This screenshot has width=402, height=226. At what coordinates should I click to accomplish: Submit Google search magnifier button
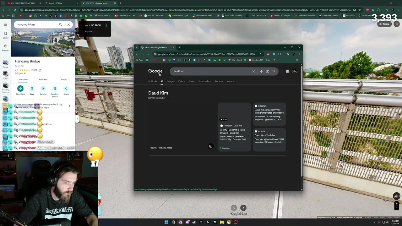click(274, 71)
